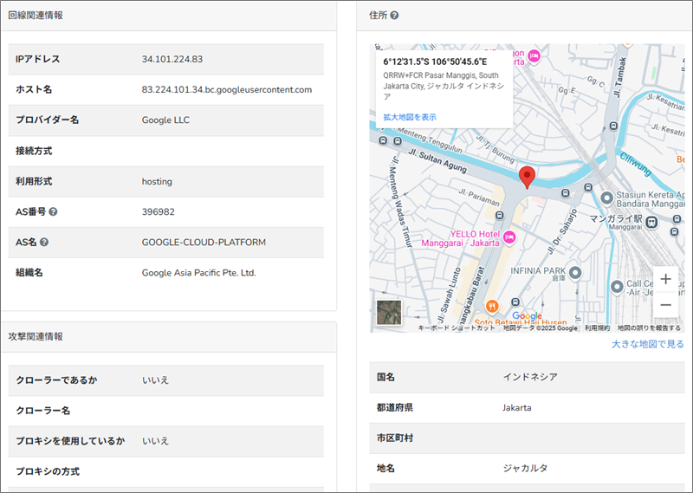Click Google Asia Pacific Pte. Ltd. text
Image resolution: width=693 pixels, height=493 pixels.
tap(199, 273)
